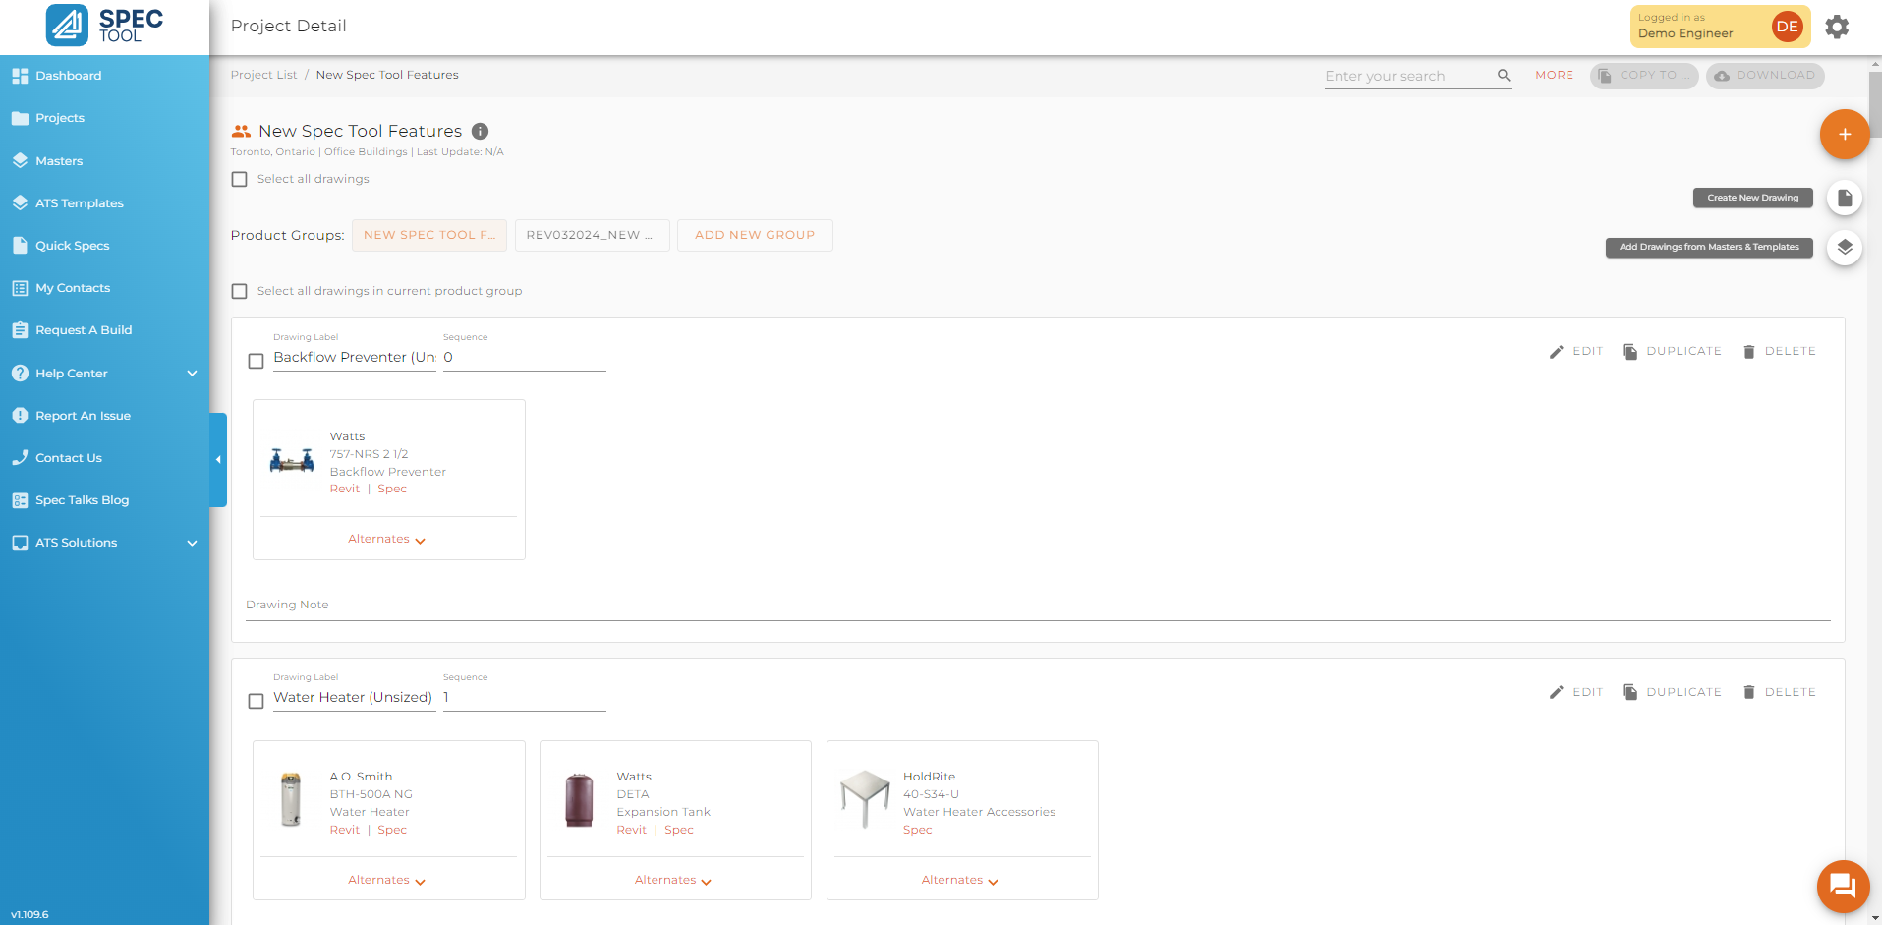This screenshot has height=925, width=1882.
Task: Open Masters layers icon in sidebar
Action: pyautogui.click(x=20, y=160)
